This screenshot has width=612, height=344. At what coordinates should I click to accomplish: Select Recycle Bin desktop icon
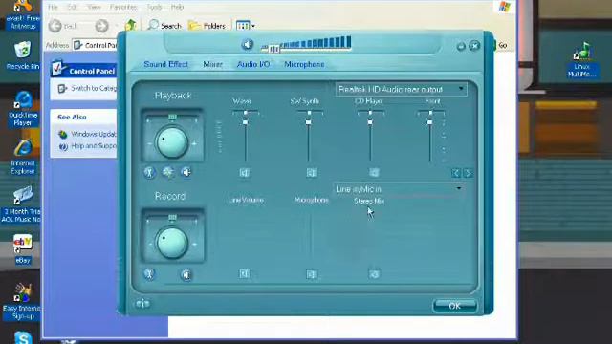(23, 55)
